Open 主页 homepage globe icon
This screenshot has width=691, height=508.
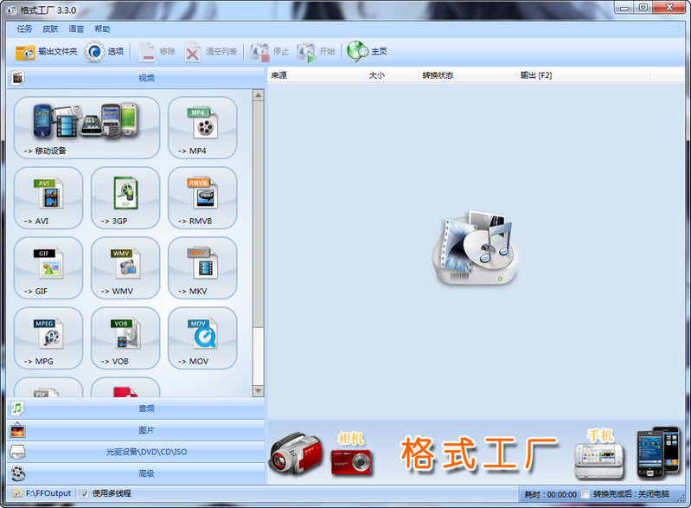tap(367, 52)
